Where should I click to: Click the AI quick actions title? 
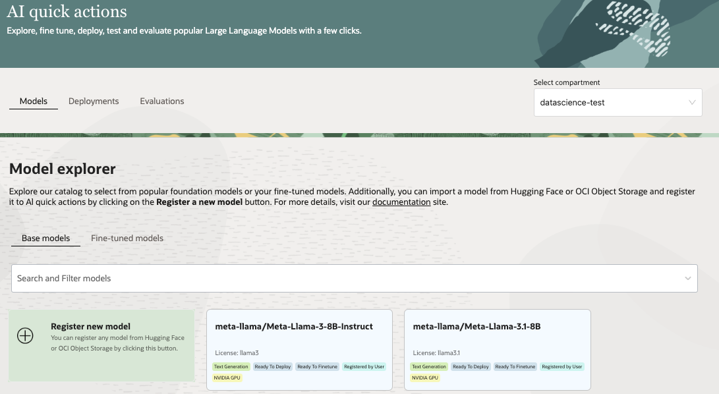[x=67, y=11]
